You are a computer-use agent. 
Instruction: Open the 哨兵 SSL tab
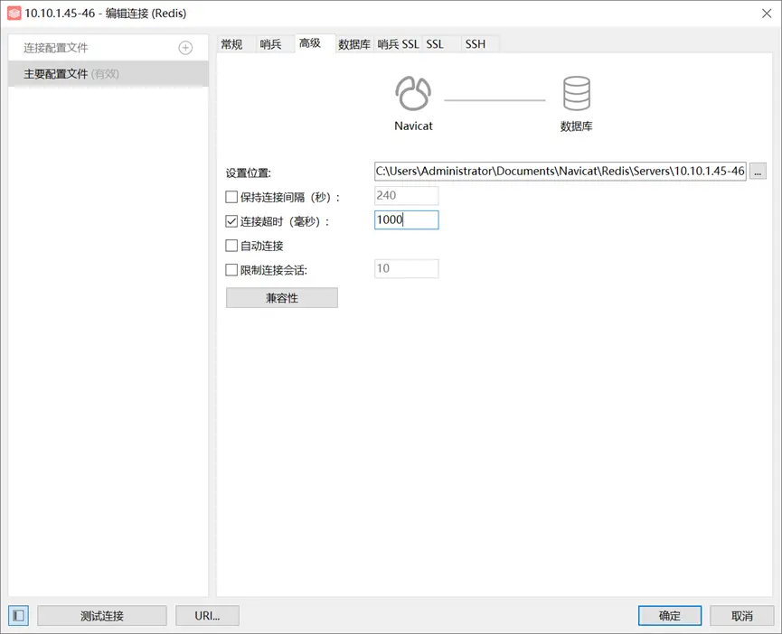coord(398,44)
